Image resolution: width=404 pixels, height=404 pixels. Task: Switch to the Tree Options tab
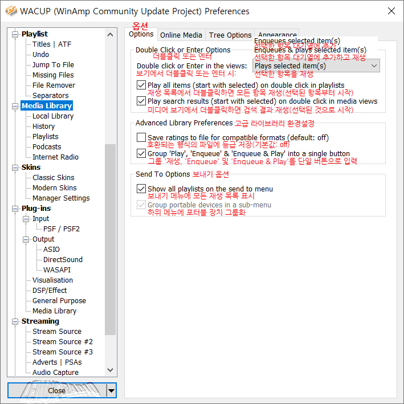[x=230, y=35]
